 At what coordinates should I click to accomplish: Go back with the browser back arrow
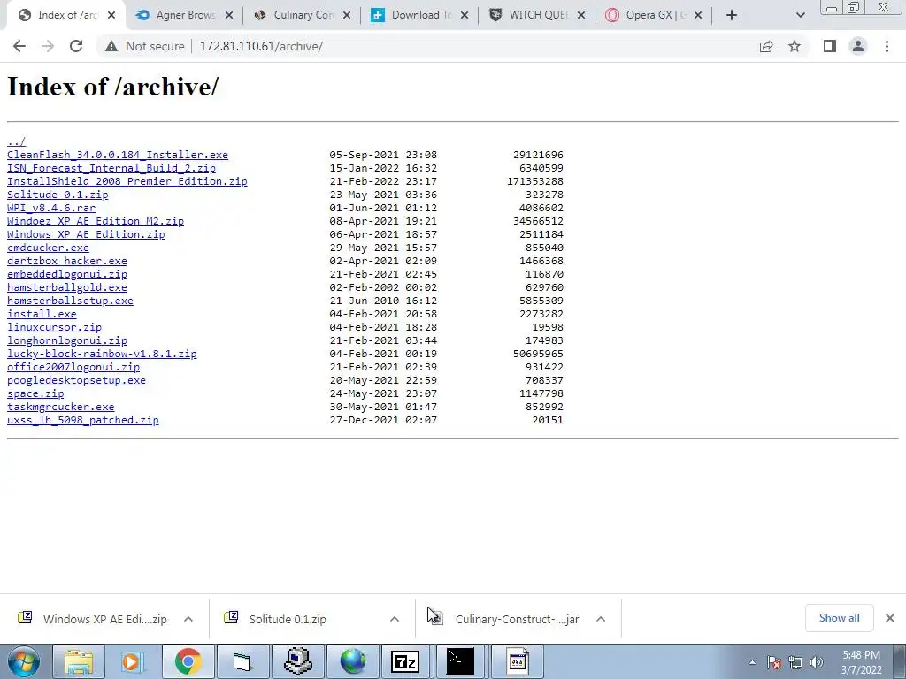[19, 46]
